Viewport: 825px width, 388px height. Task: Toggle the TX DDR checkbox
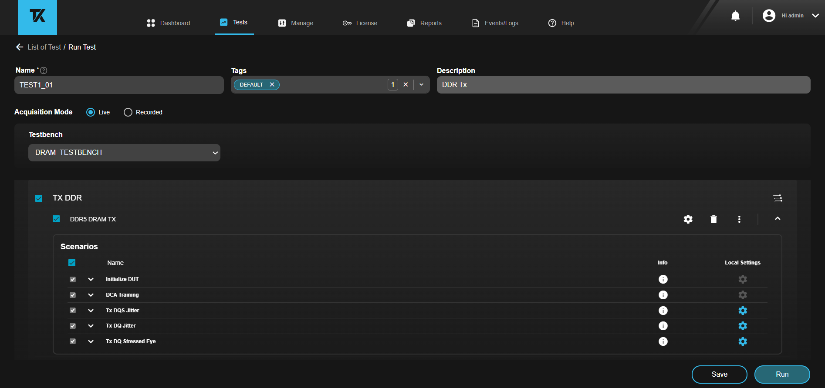(39, 198)
